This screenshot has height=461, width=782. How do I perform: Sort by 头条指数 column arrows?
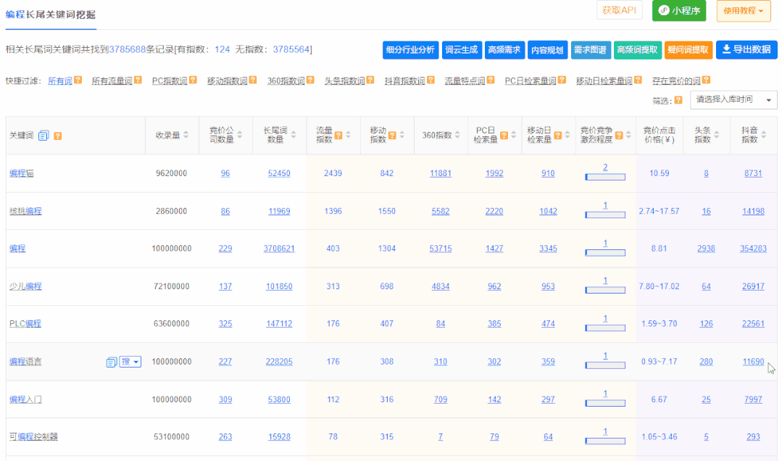(717, 136)
